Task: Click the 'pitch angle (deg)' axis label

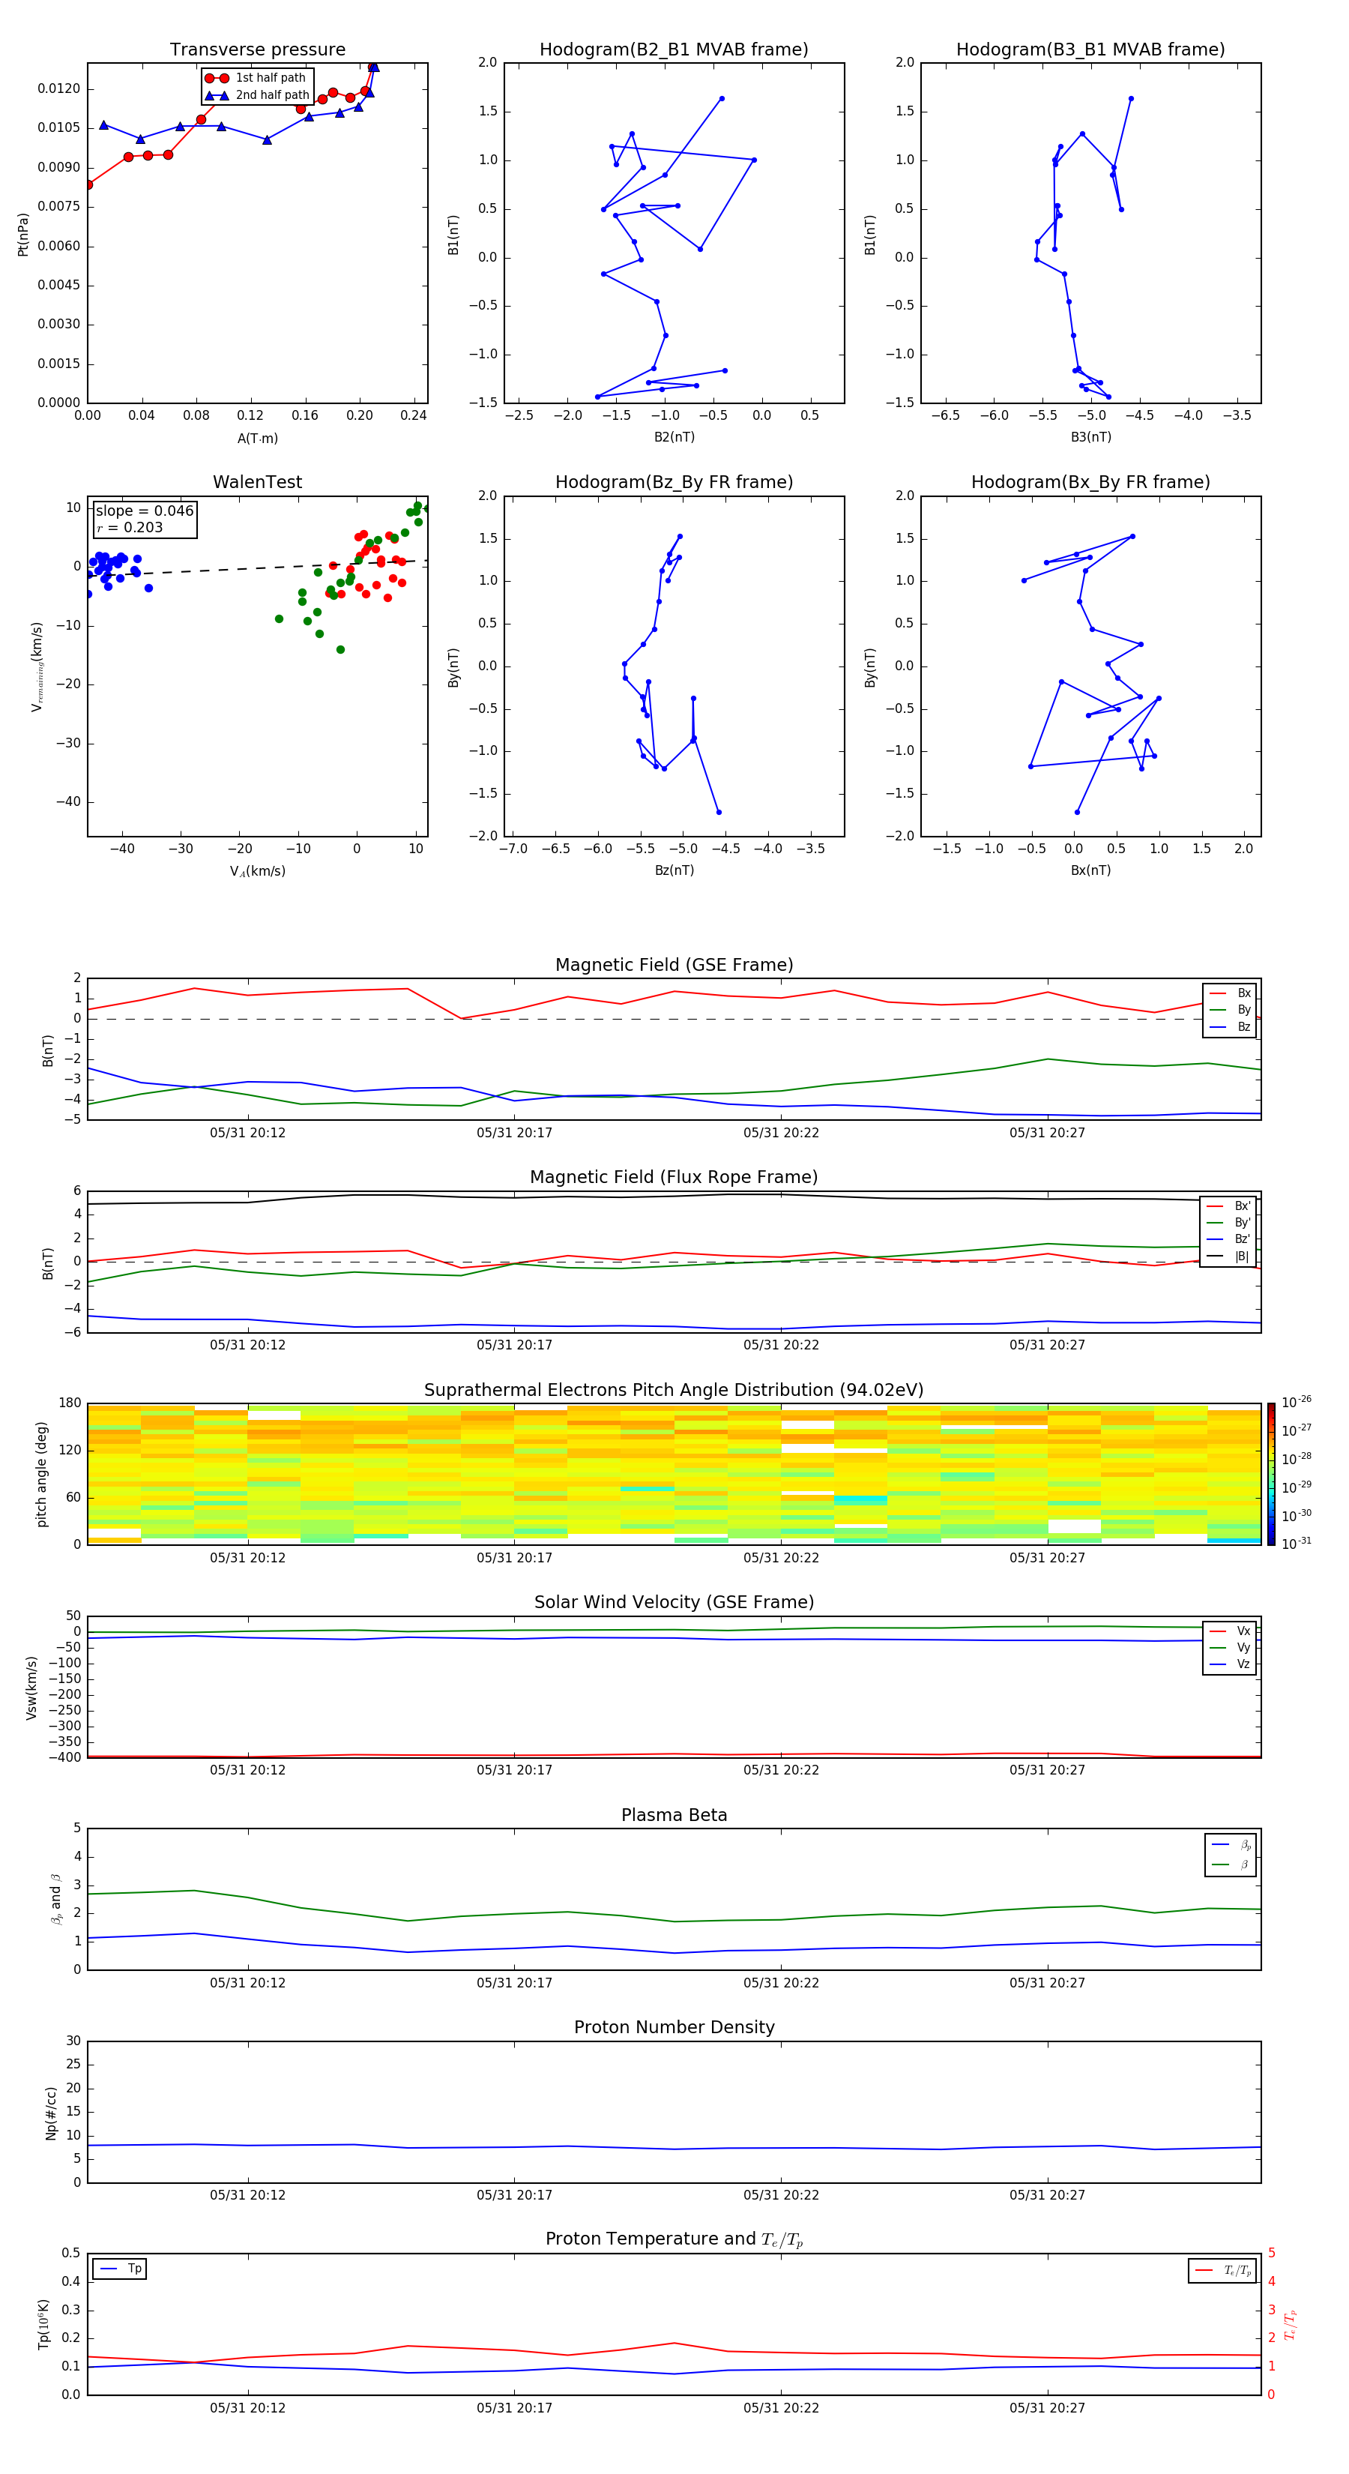Action: click(x=41, y=1474)
